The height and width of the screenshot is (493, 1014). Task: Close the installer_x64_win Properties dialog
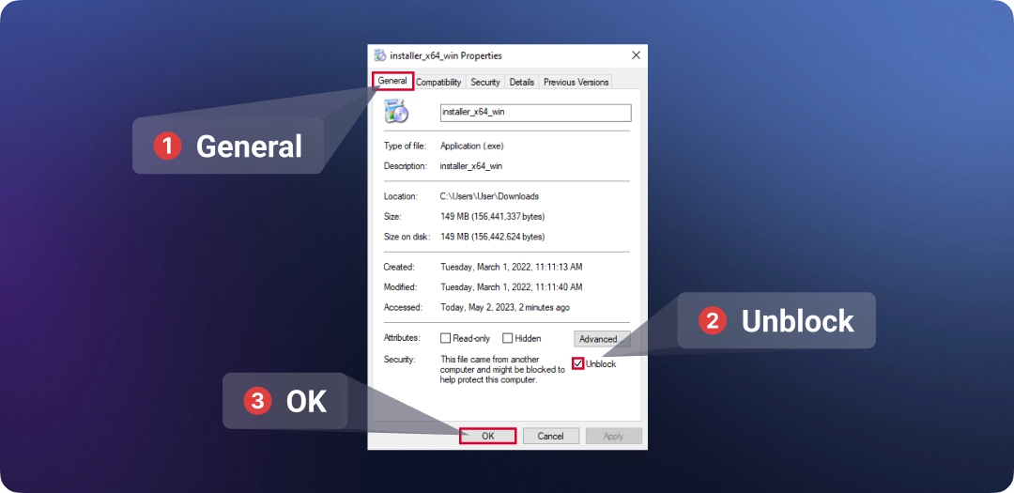pyautogui.click(x=636, y=55)
